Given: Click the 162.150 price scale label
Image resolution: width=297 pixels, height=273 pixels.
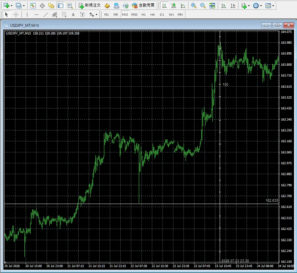Looking at the screenshot, I should point(286,262).
